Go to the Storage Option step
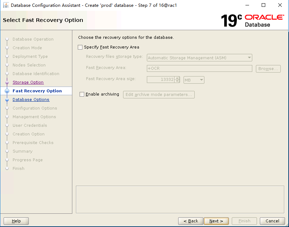Image resolution: width=289 pixels, height=227 pixels. [x=28, y=82]
